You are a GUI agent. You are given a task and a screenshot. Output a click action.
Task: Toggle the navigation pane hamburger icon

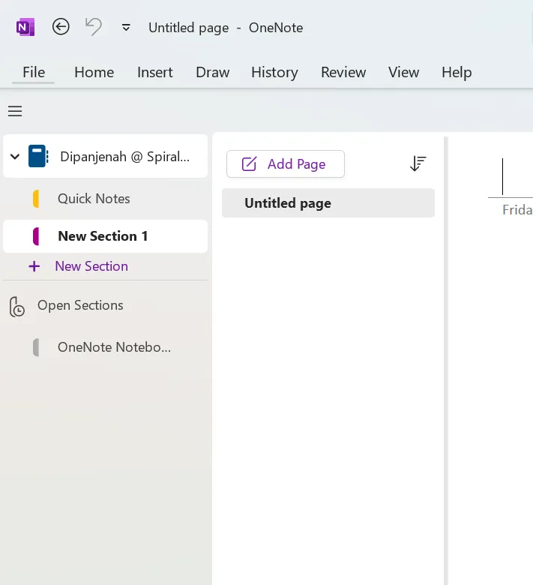click(15, 111)
